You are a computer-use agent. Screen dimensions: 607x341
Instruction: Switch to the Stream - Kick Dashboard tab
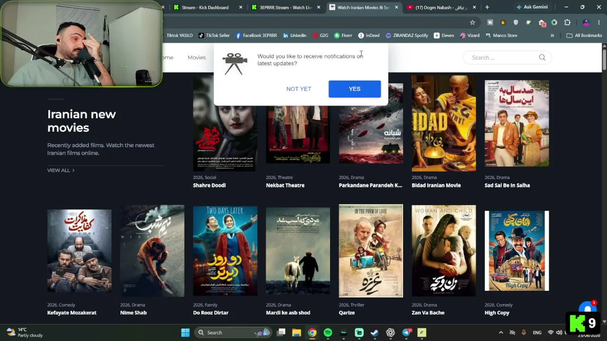coord(205,8)
